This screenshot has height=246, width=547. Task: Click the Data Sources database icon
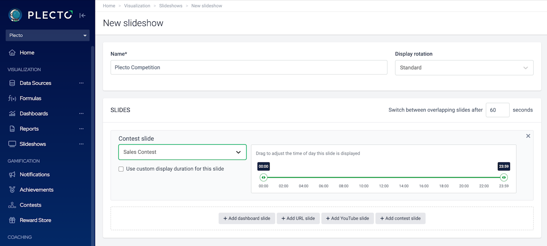(12, 83)
